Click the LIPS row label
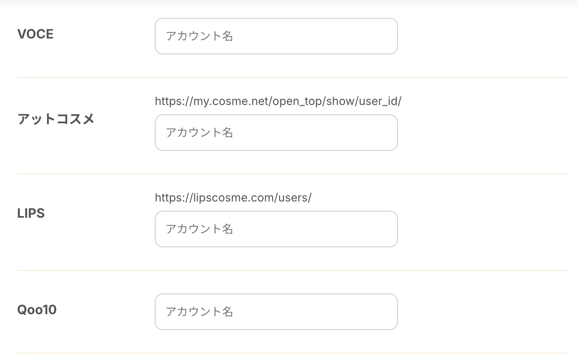The width and height of the screenshot is (577, 360). click(31, 213)
